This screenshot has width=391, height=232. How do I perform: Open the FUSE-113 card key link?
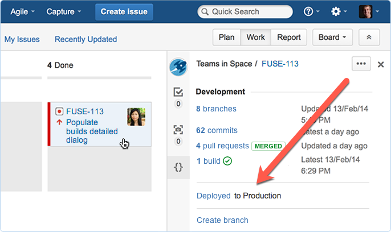[85, 111]
